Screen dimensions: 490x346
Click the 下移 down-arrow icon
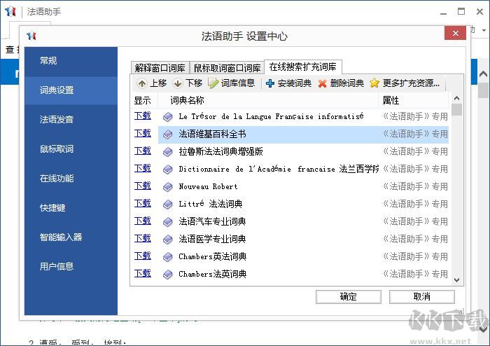point(178,83)
